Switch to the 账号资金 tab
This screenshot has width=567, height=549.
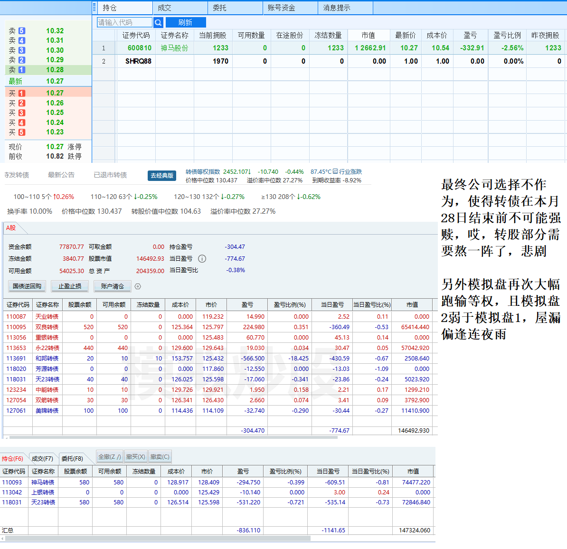(x=281, y=8)
